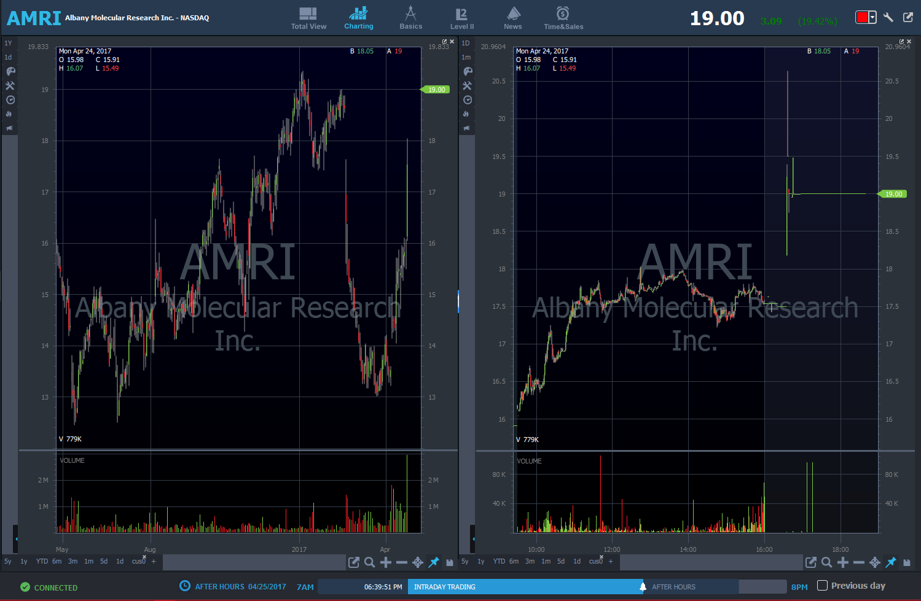
Task: Save the left chart using disk icon
Action: tap(450, 562)
